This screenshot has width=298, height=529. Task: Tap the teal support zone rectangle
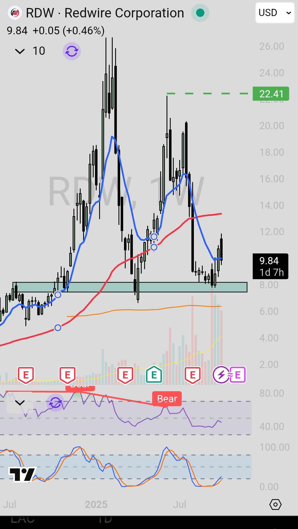[x=130, y=287]
